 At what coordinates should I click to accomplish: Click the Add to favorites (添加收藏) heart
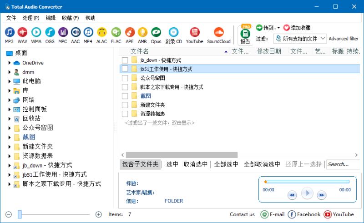tap(297, 28)
